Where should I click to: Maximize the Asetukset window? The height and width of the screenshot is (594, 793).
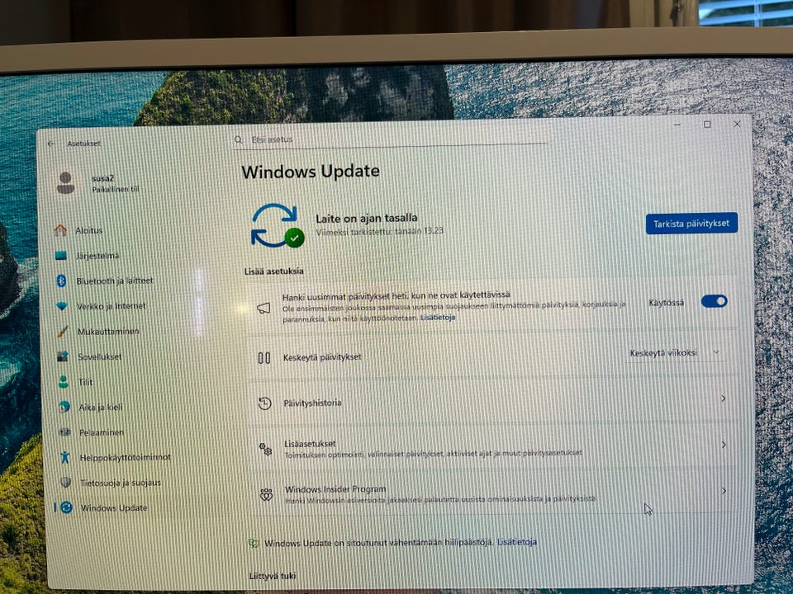(x=707, y=125)
